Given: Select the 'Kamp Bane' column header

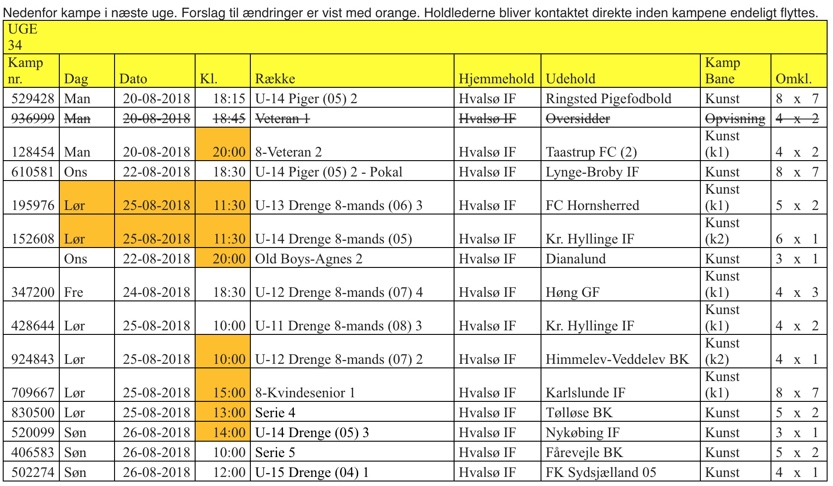Looking at the screenshot, I should pyautogui.click(x=736, y=71).
